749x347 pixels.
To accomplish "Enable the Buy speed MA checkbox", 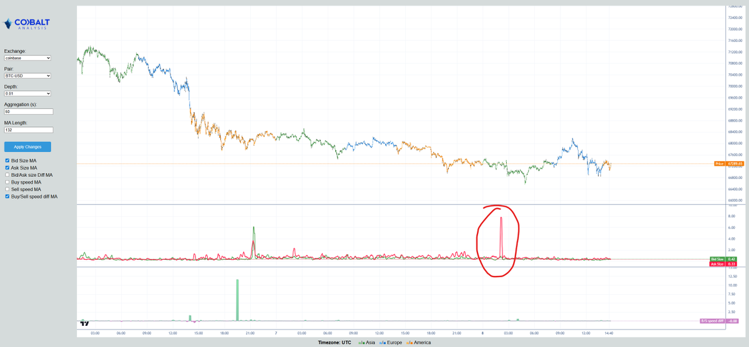I will pyautogui.click(x=7, y=182).
